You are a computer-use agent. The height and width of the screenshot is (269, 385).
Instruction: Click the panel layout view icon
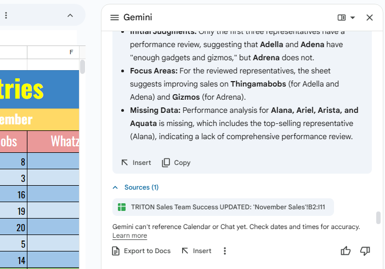342,18
